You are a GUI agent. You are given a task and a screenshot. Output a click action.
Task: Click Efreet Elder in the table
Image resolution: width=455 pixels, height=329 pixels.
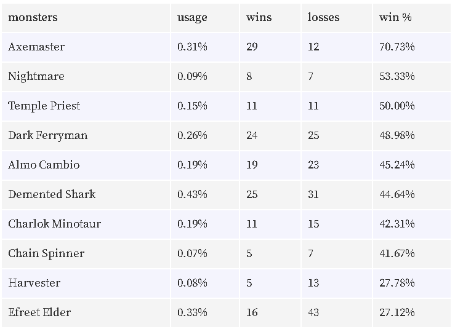pos(39,312)
